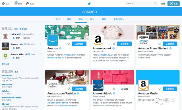Screen dimensions: 182x110
Task: Click the compose tweet button
Action: 173,4
